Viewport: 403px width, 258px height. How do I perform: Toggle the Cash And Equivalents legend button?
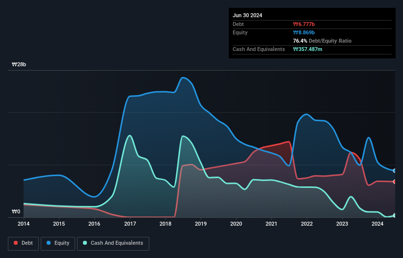(x=113, y=243)
